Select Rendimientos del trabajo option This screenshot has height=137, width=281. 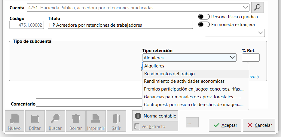(x=170, y=74)
